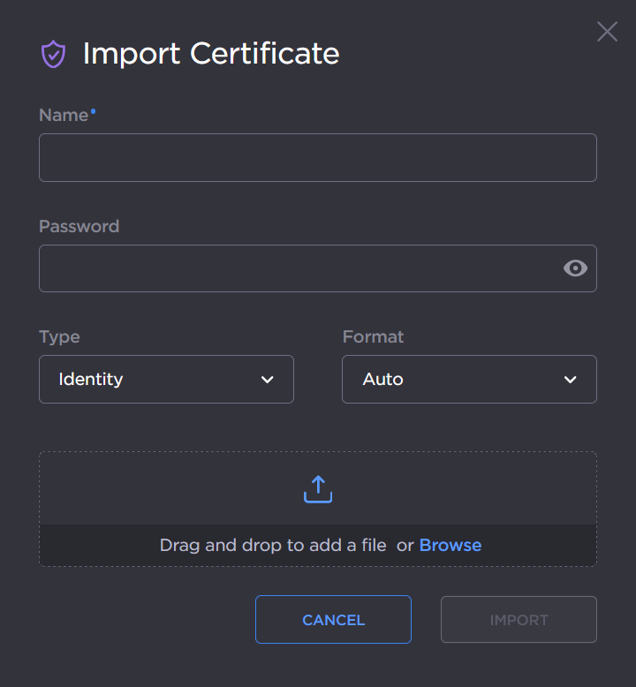The image size is (636, 687).
Task: Click the Password field label
Action: [79, 226]
